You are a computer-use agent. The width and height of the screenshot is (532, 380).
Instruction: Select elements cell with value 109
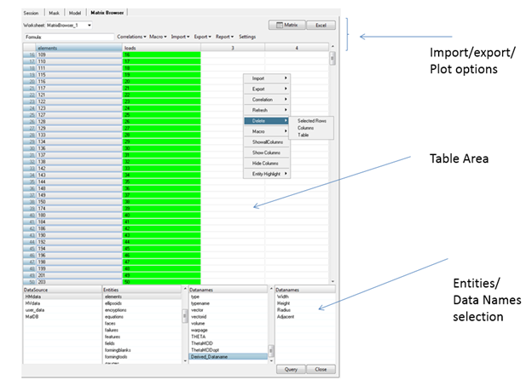[79, 55]
